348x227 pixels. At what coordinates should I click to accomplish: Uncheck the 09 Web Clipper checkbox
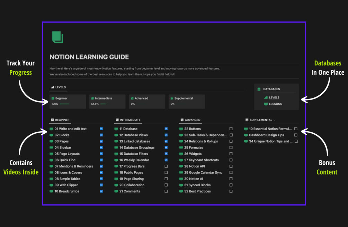tap(101, 185)
